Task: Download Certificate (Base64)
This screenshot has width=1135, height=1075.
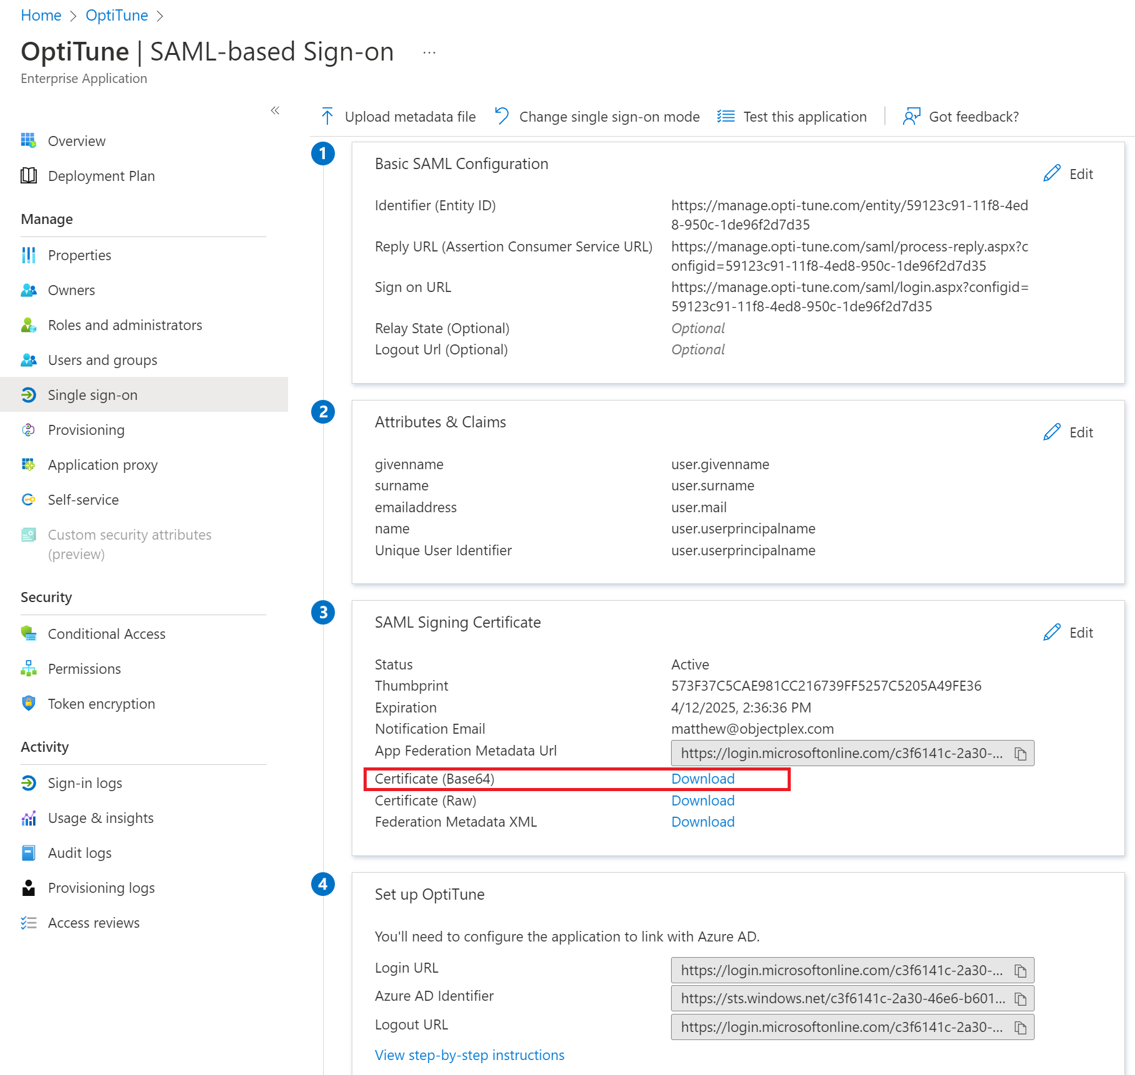Action: coord(703,779)
